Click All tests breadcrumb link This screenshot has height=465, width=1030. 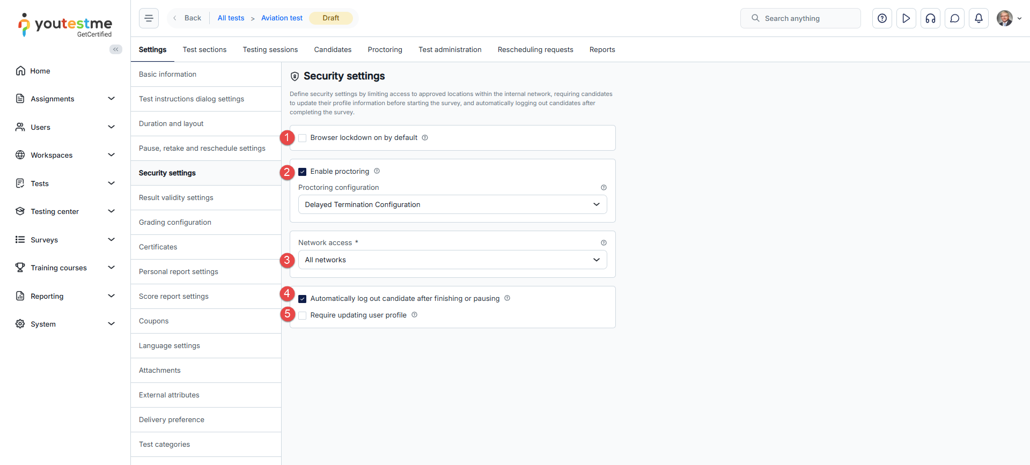click(x=231, y=18)
